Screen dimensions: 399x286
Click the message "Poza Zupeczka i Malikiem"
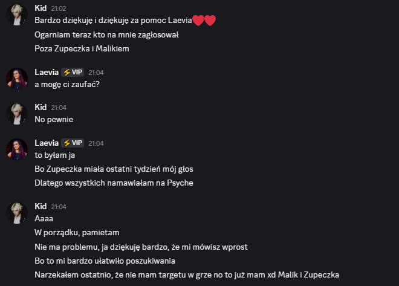tap(82, 48)
